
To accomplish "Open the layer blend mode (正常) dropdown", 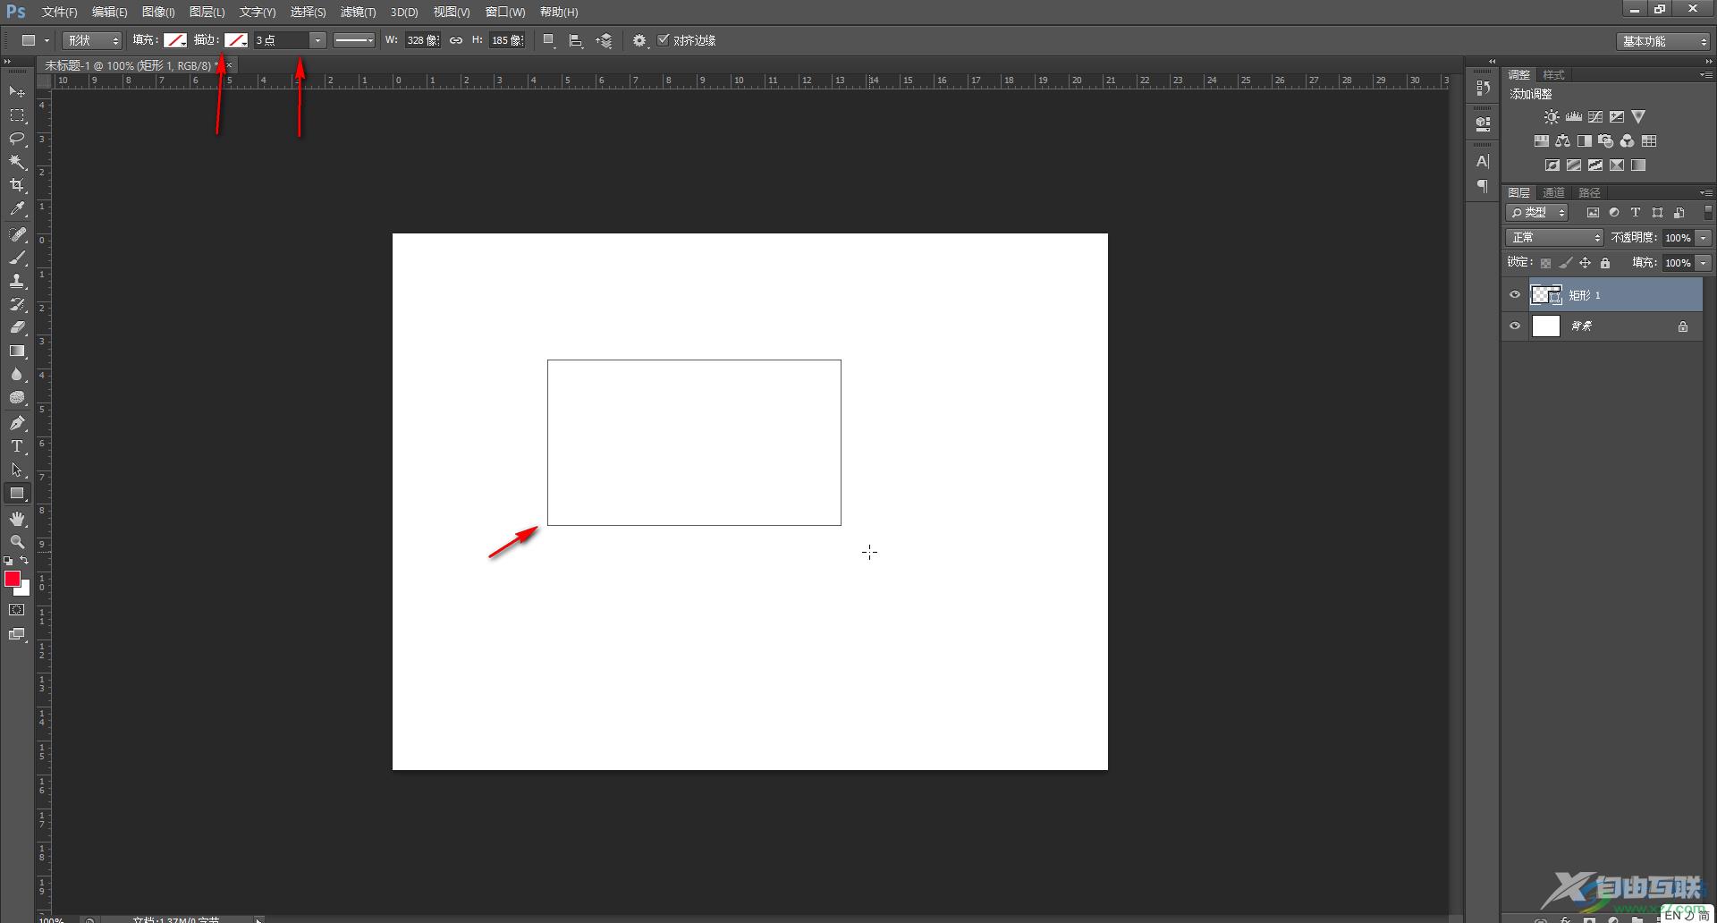I will click(1555, 238).
